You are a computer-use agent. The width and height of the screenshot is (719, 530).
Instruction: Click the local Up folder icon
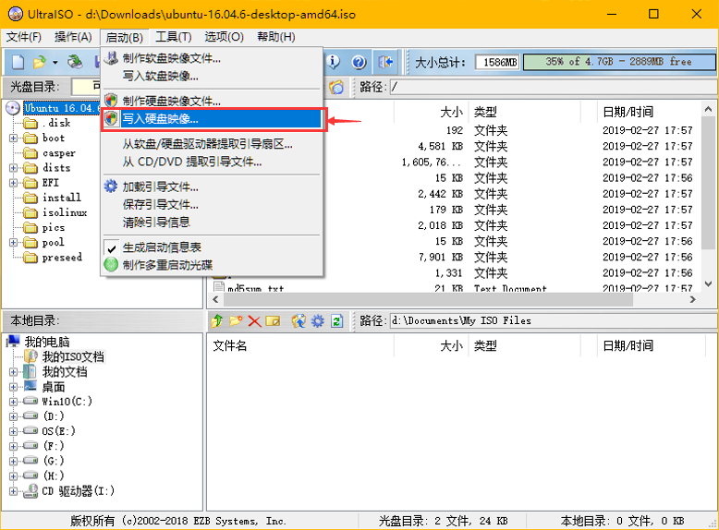pos(217,320)
